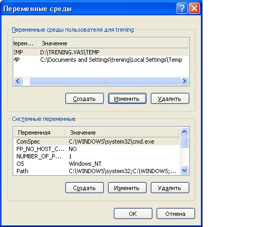Confirm with the OK button
The height and width of the screenshot is (227, 270).
(133, 214)
